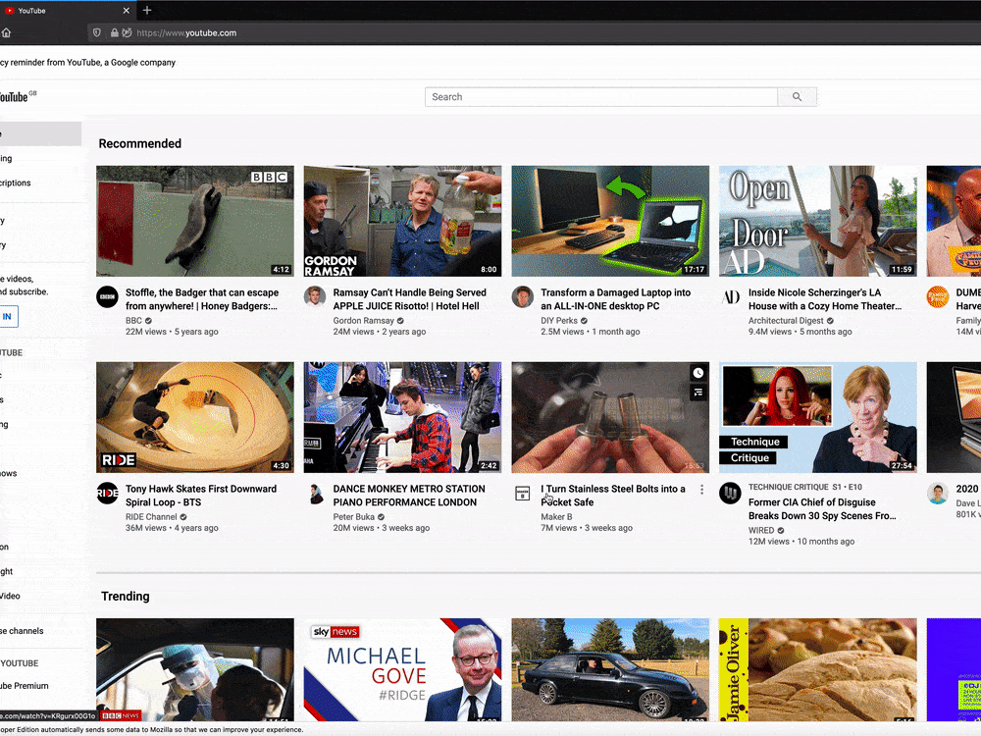Open black car trending video thumbnail
Image resolution: width=981 pixels, height=736 pixels.
pos(610,669)
